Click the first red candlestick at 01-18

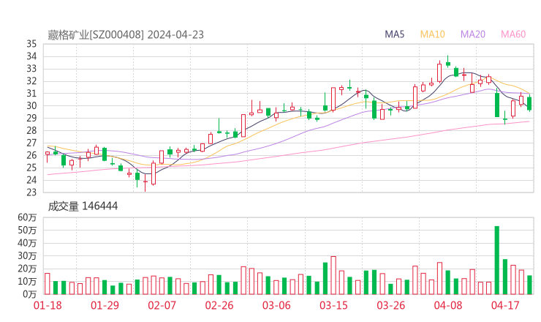[48, 156]
